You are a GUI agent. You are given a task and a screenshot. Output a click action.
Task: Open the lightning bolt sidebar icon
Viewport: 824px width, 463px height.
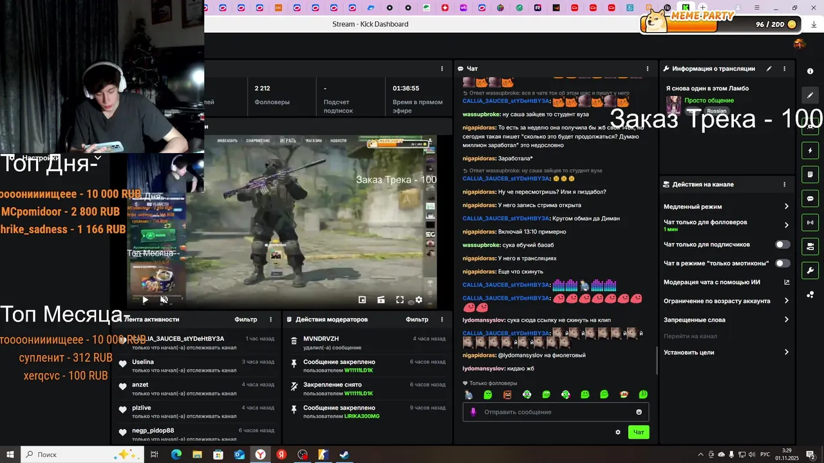click(810, 150)
